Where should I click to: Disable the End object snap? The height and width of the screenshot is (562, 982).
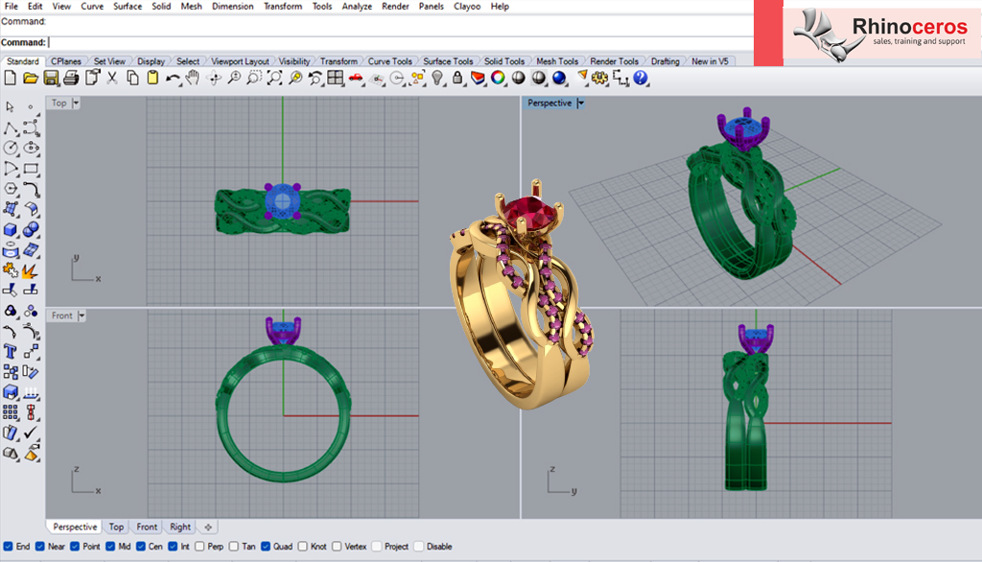(x=9, y=547)
